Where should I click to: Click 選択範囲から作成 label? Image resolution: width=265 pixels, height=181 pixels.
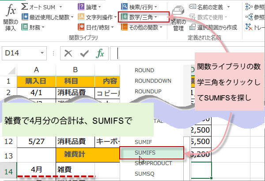point(217,27)
